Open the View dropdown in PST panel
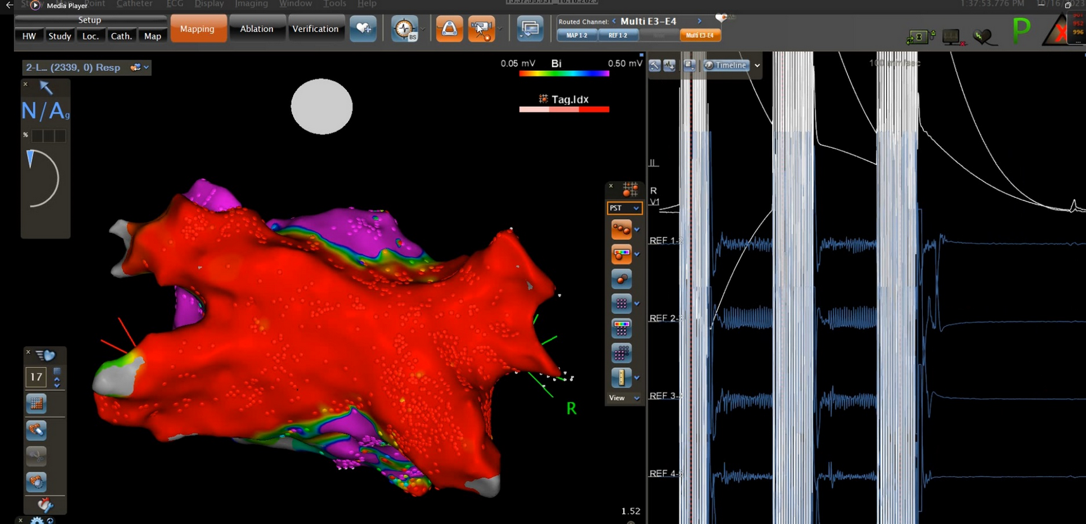This screenshot has height=524, width=1086. pyautogui.click(x=624, y=398)
